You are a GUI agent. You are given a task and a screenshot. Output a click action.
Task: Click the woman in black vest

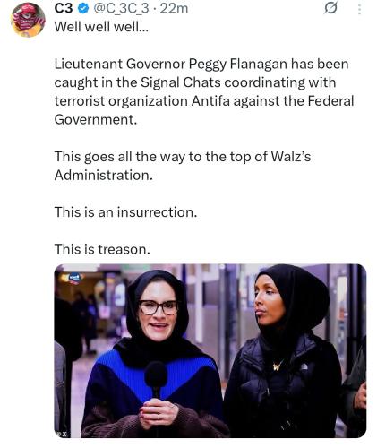[x=284, y=352]
